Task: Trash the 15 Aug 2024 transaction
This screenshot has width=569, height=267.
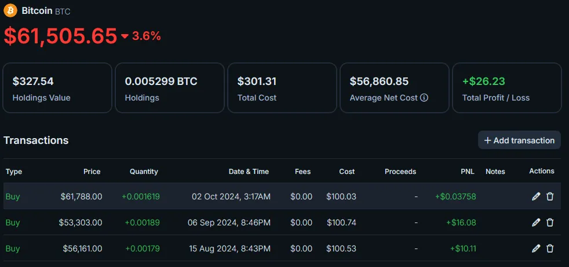Action: point(550,249)
